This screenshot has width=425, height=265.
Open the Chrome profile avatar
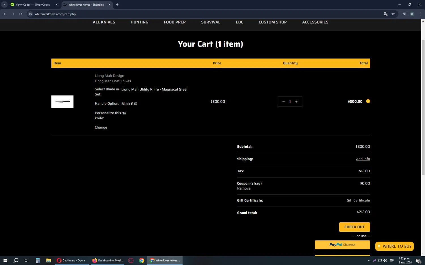[412, 14]
